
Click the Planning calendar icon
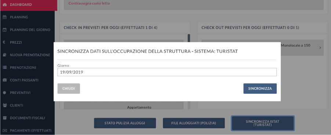click(x=5, y=17)
